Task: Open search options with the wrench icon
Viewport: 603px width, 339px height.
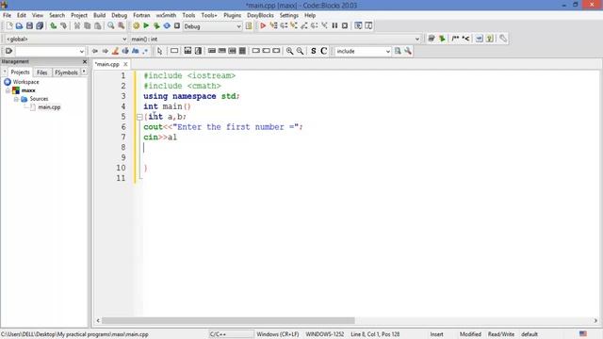Action: coord(408,51)
